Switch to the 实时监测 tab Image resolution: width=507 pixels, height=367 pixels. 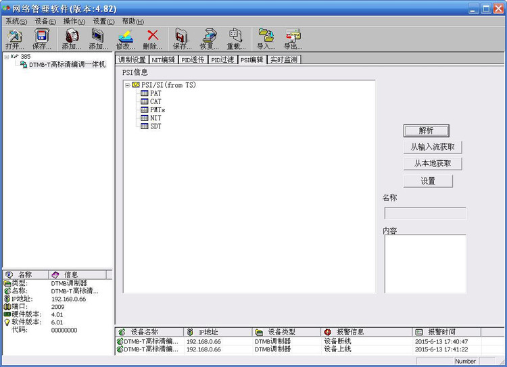click(x=284, y=60)
